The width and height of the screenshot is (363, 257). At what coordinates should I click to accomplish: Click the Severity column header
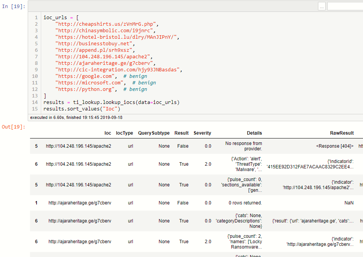202,133
